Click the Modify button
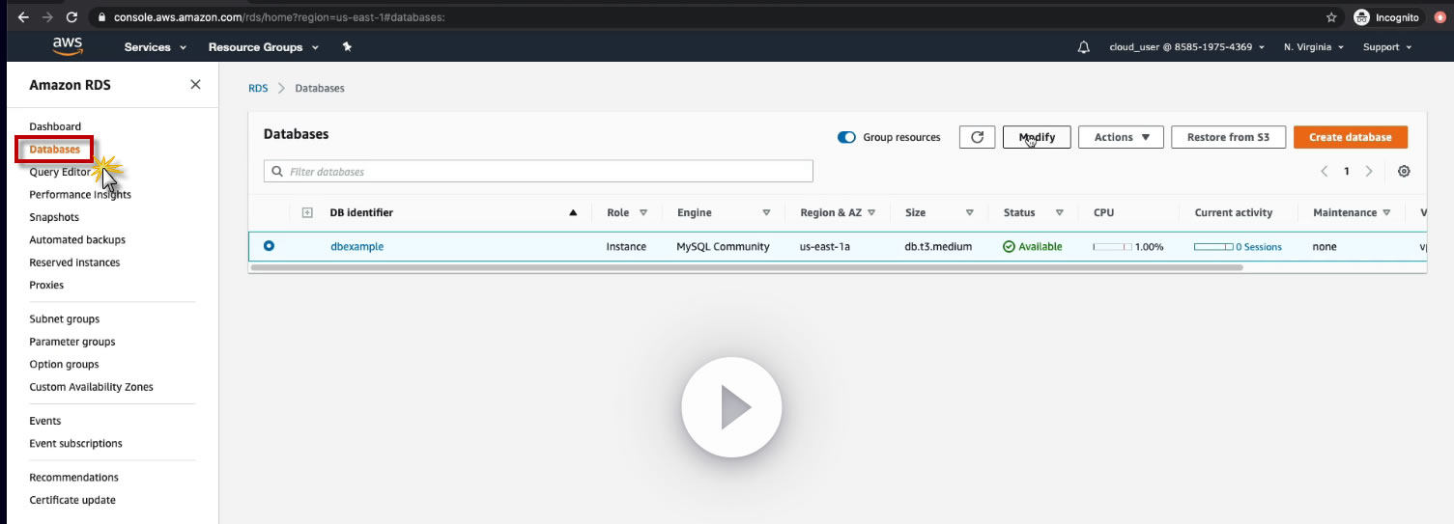Viewport: 1454px width, 524px height. tap(1037, 137)
